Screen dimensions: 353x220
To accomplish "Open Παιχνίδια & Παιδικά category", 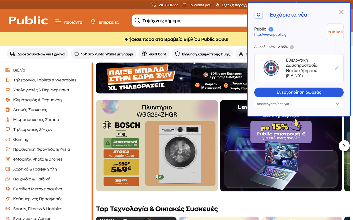I will (x=32, y=179).
